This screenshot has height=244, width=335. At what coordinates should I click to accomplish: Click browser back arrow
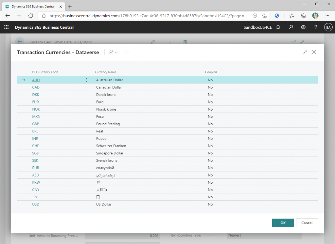pyautogui.click(x=8, y=16)
